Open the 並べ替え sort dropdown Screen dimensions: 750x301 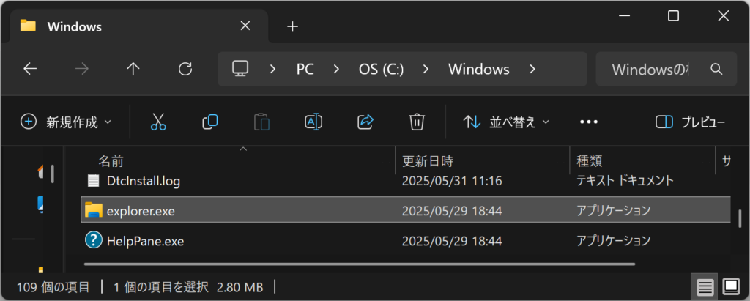click(x=506, y=122)
